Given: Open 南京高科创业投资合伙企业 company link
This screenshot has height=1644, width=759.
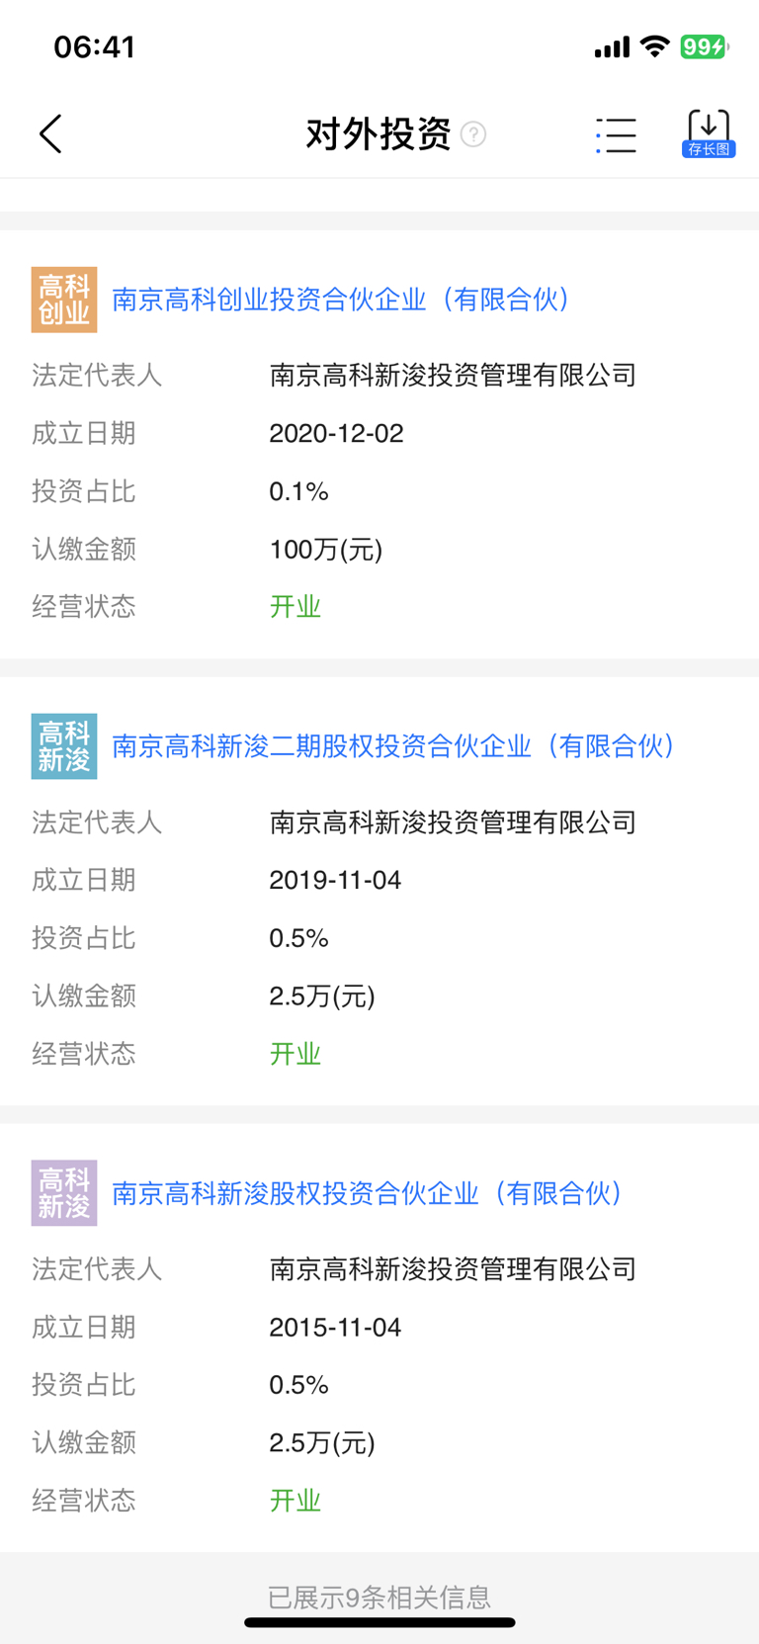Looking at the screenshot, I should pyautogui.click(x=342, y=300).
